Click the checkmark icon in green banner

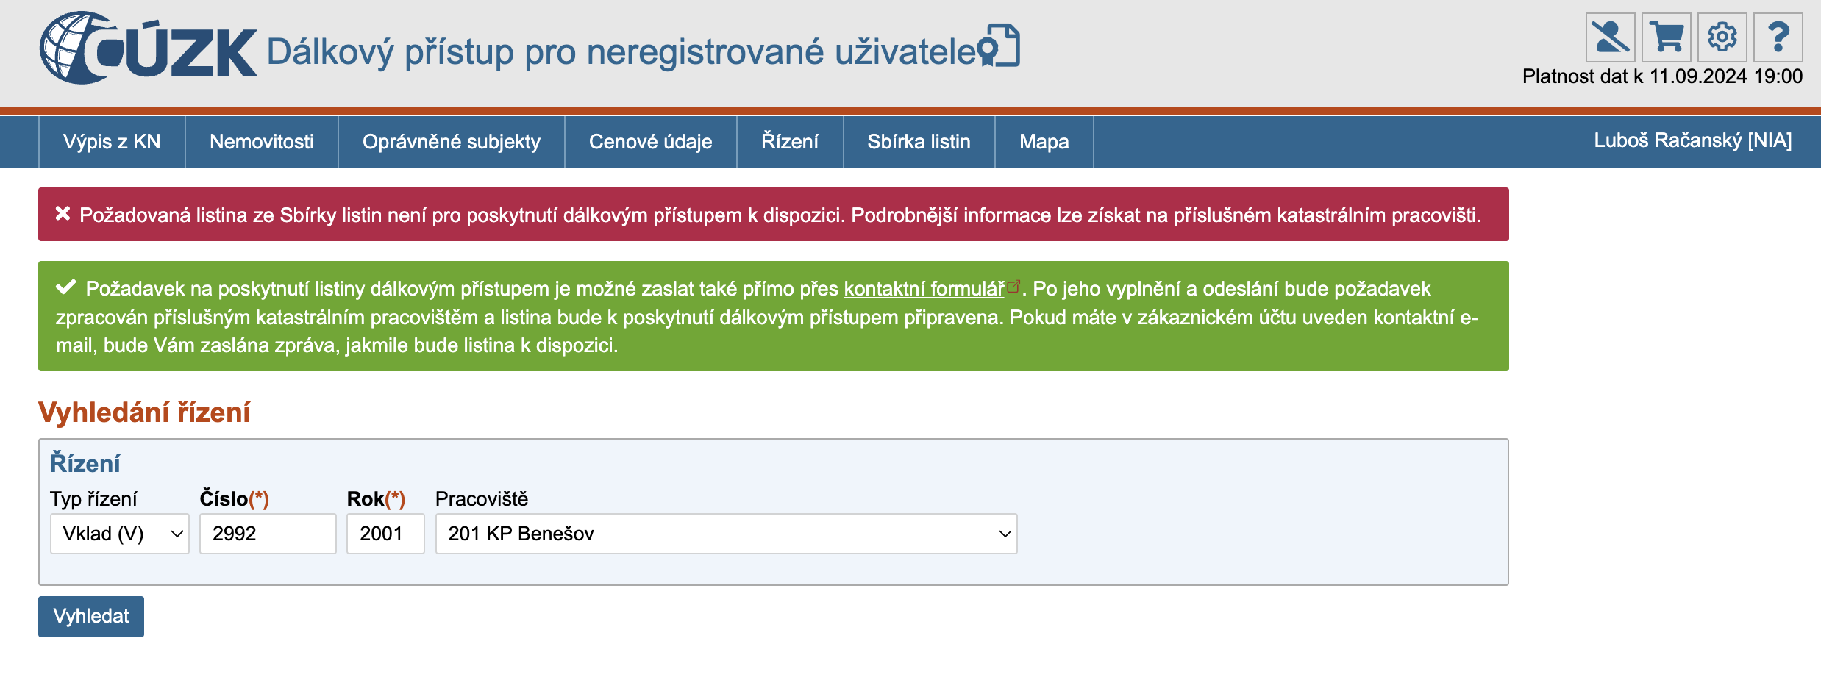tap(66, 287)
